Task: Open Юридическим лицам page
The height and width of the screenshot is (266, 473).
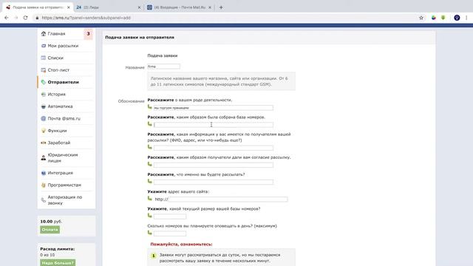Action: (x=63, y=157)
